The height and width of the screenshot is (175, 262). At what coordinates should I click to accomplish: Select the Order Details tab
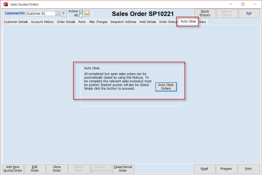point(66,22)
